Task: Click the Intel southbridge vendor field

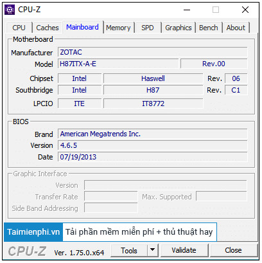Action: pos(80,90)
